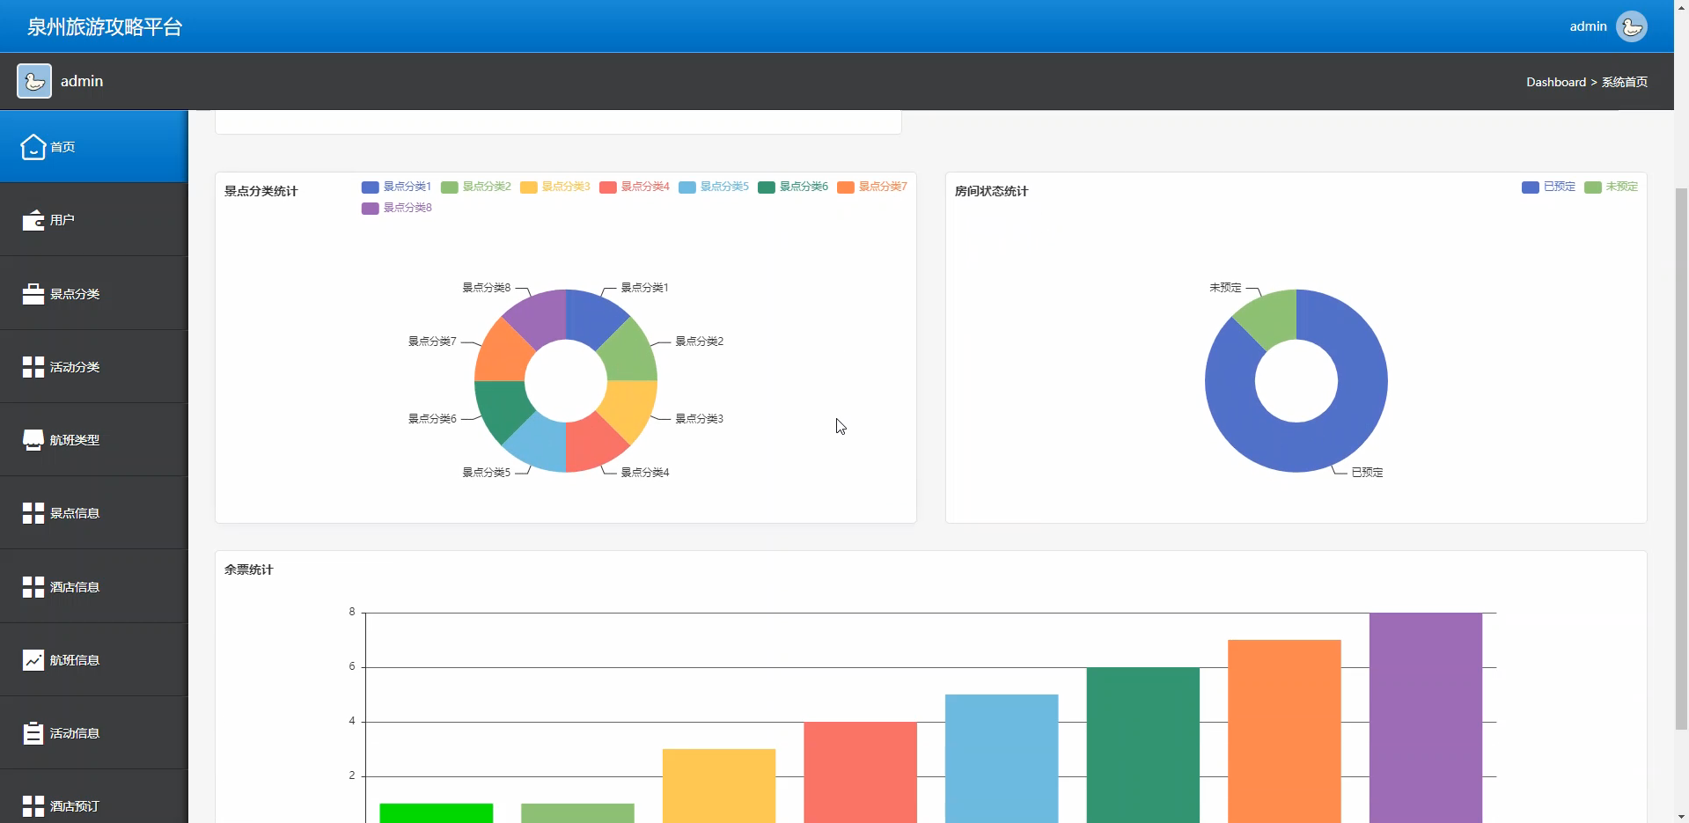Toggle legend 景点分类1 in pie chart

(397, 187)
